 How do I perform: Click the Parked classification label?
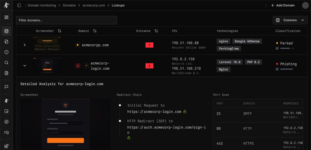coord(286,43)
